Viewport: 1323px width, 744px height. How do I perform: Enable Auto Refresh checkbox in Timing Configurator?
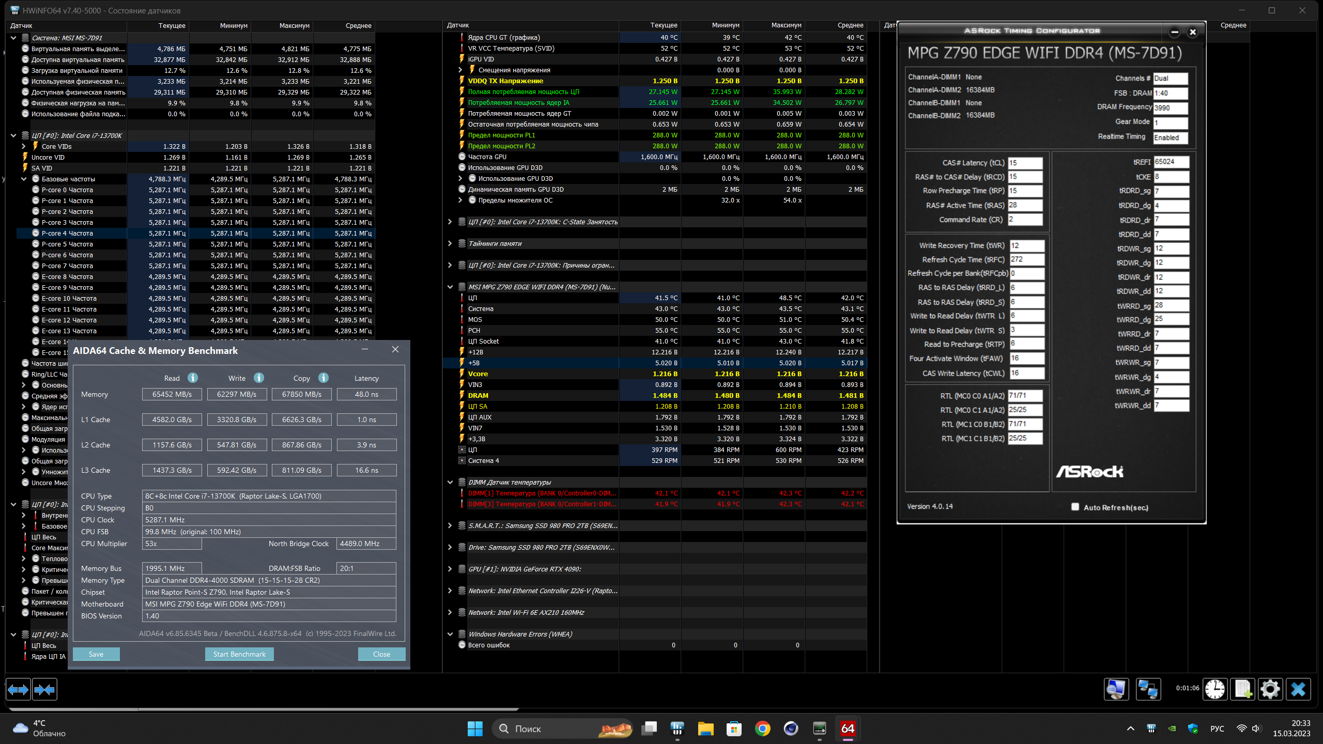coord(1075,507)
